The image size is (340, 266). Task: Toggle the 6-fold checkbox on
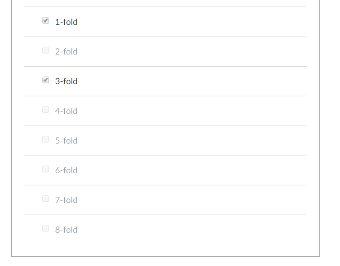click(46, 169)
